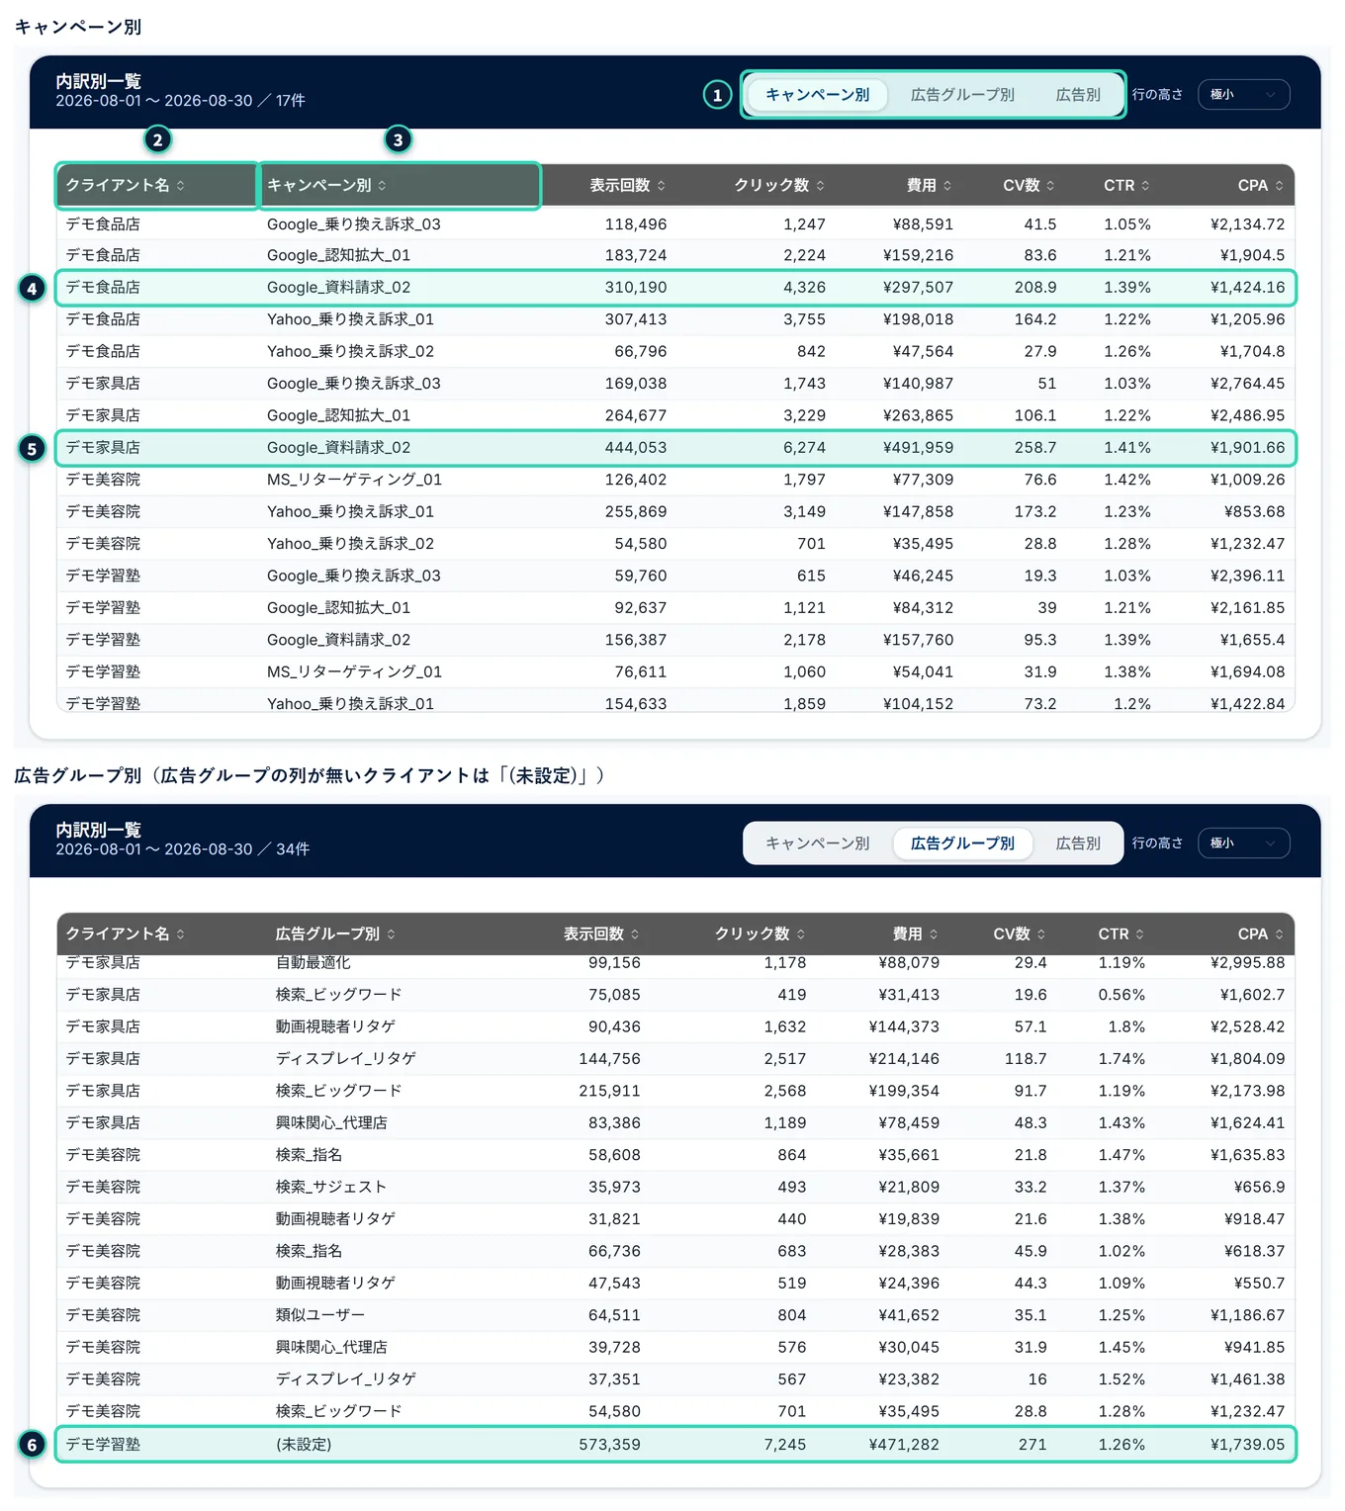Viewport: 1345px width, 1511px height.
Task: Sort icon beside 費用 in top table
Action: (x=947, y=186)
